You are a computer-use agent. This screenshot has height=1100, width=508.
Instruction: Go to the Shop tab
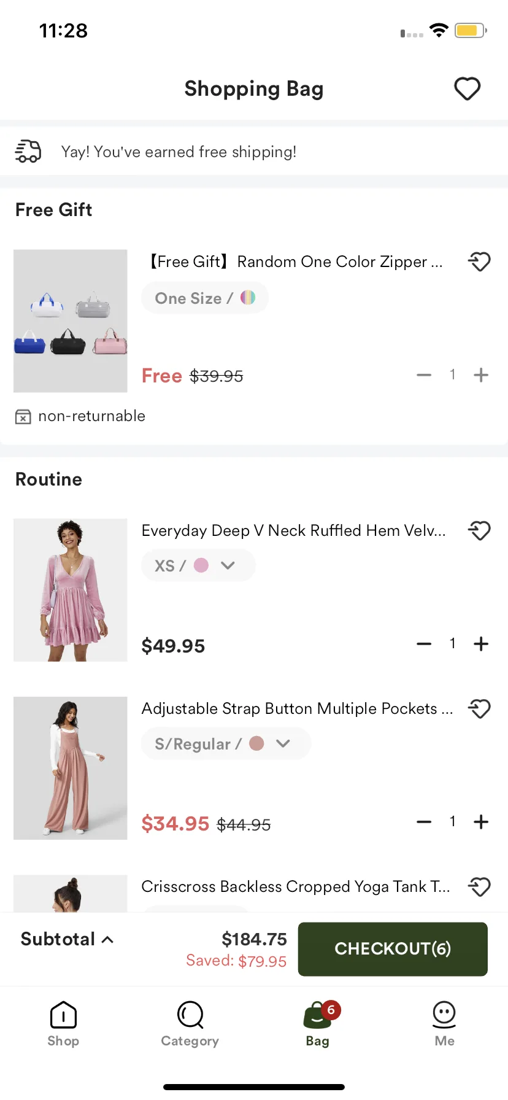click(63, 1023)
